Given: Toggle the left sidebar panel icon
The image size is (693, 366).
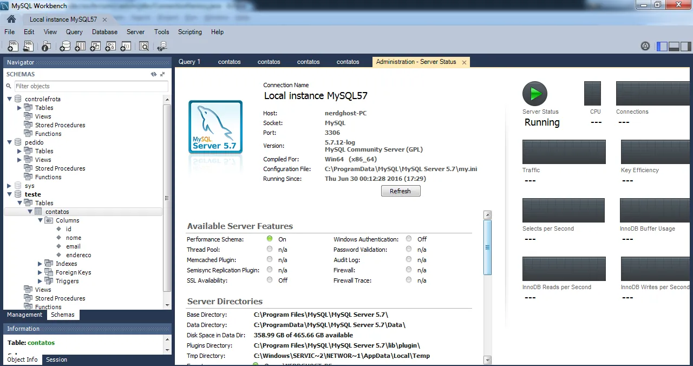Looking at the screenshot, I should coord(662,47).
